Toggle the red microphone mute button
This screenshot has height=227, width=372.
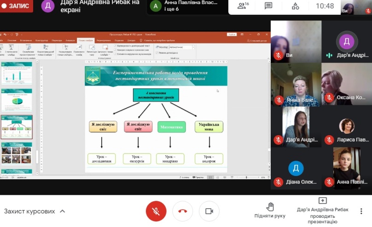click(156, 211)
